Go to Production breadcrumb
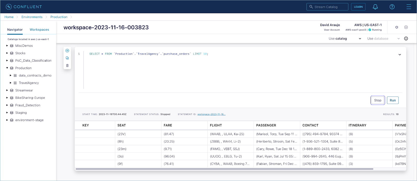 pyautogui.click(x=59, y=17)
